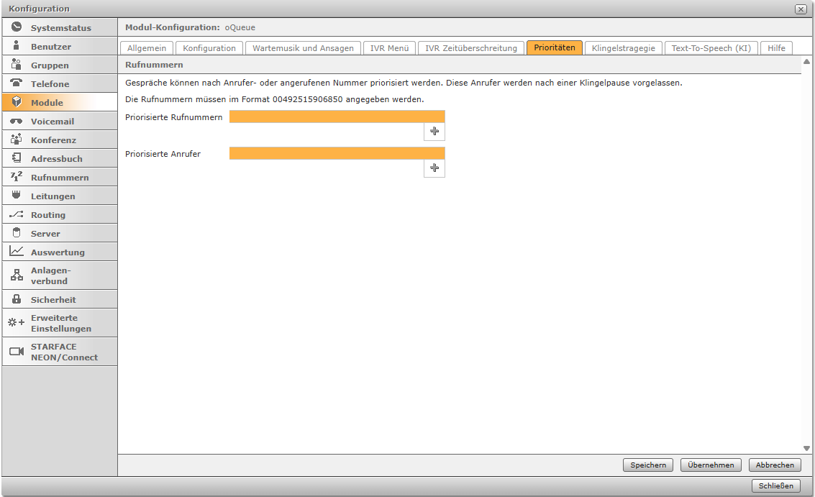Click the Sicherheit padlock icon
Image resolution: width=815 pixels, height=497 pixels.
(x=17, y=299)
